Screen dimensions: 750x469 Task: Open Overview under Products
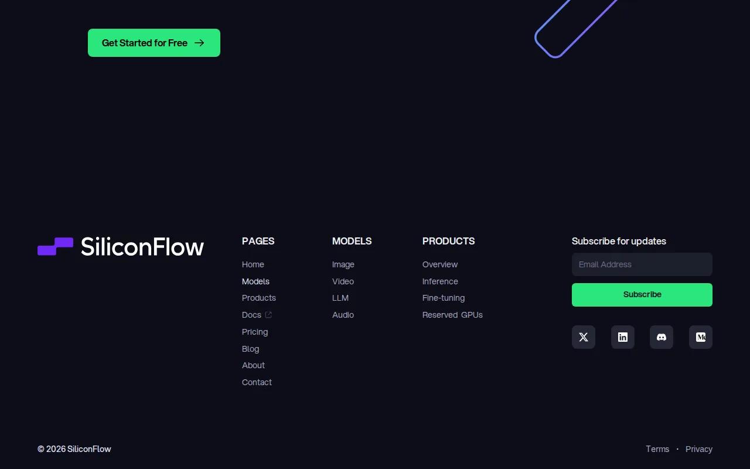pos(440,264)
